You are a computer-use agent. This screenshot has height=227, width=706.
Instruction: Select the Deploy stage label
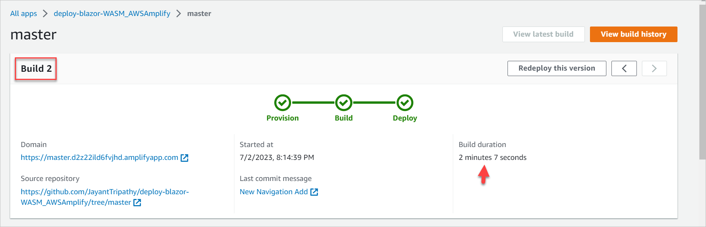(x=405, y=118)
